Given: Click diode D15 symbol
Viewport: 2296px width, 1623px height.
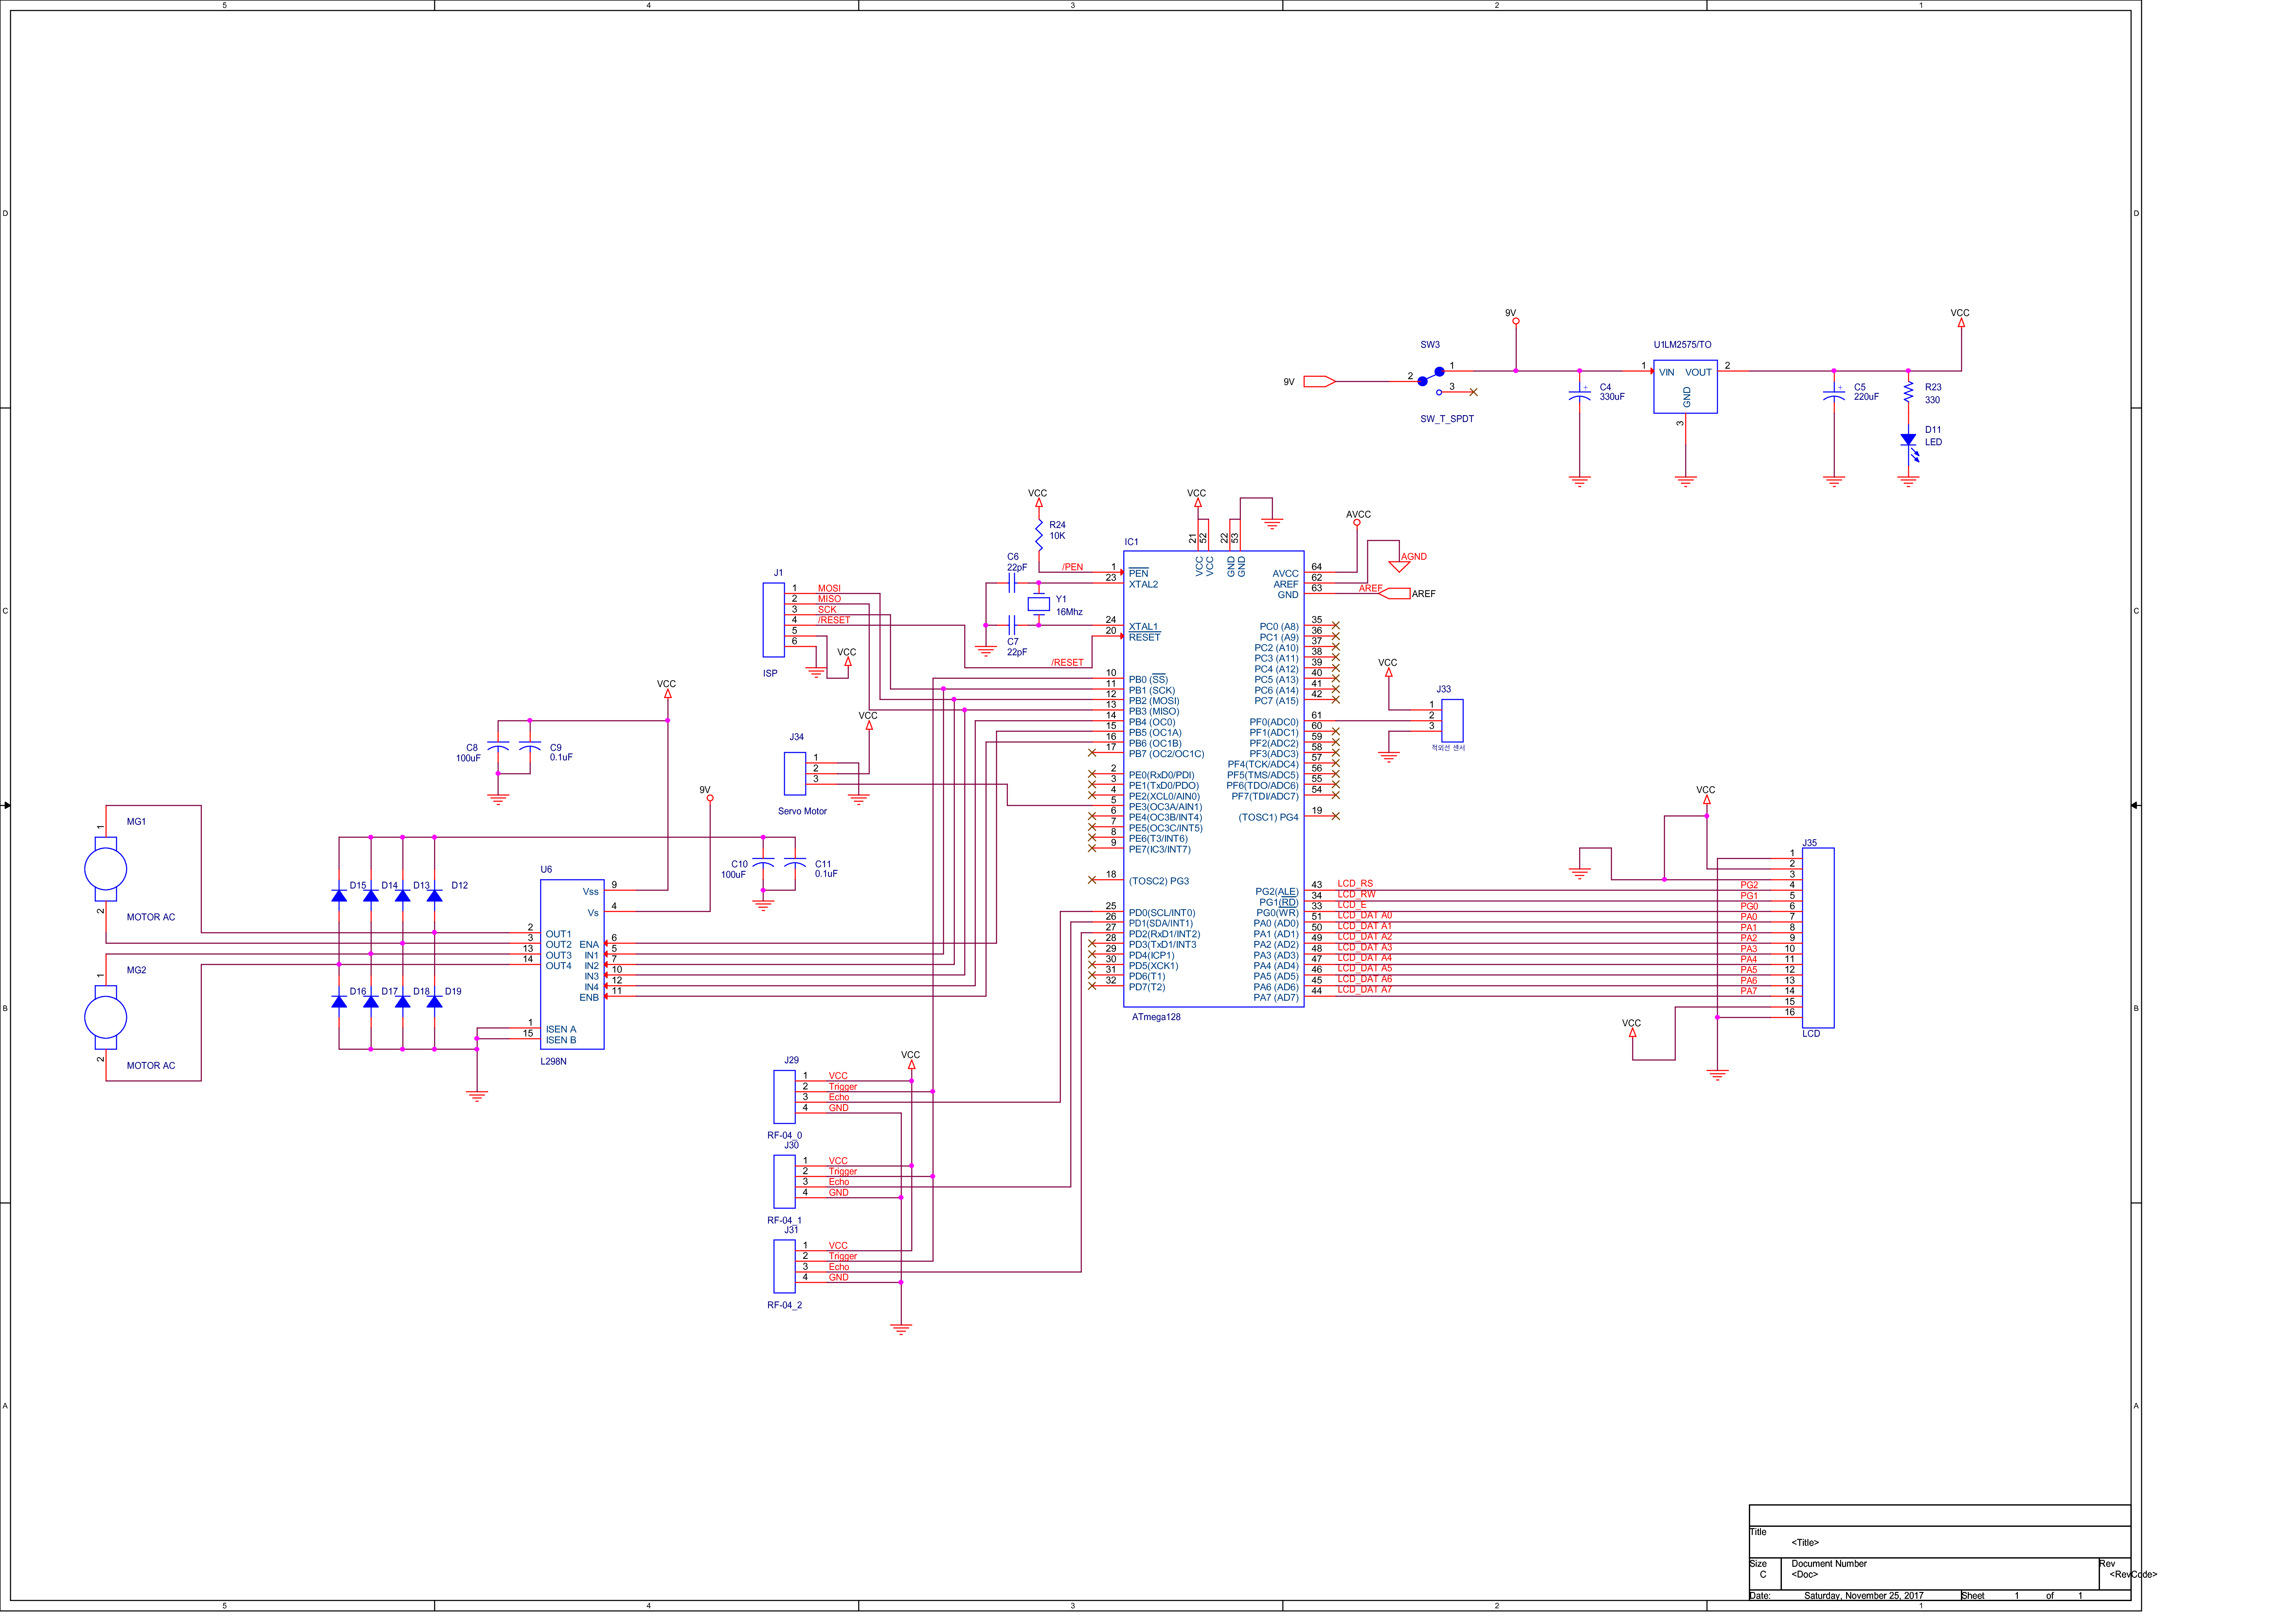Looking at the screenshot, I should (x=339, y=896).
